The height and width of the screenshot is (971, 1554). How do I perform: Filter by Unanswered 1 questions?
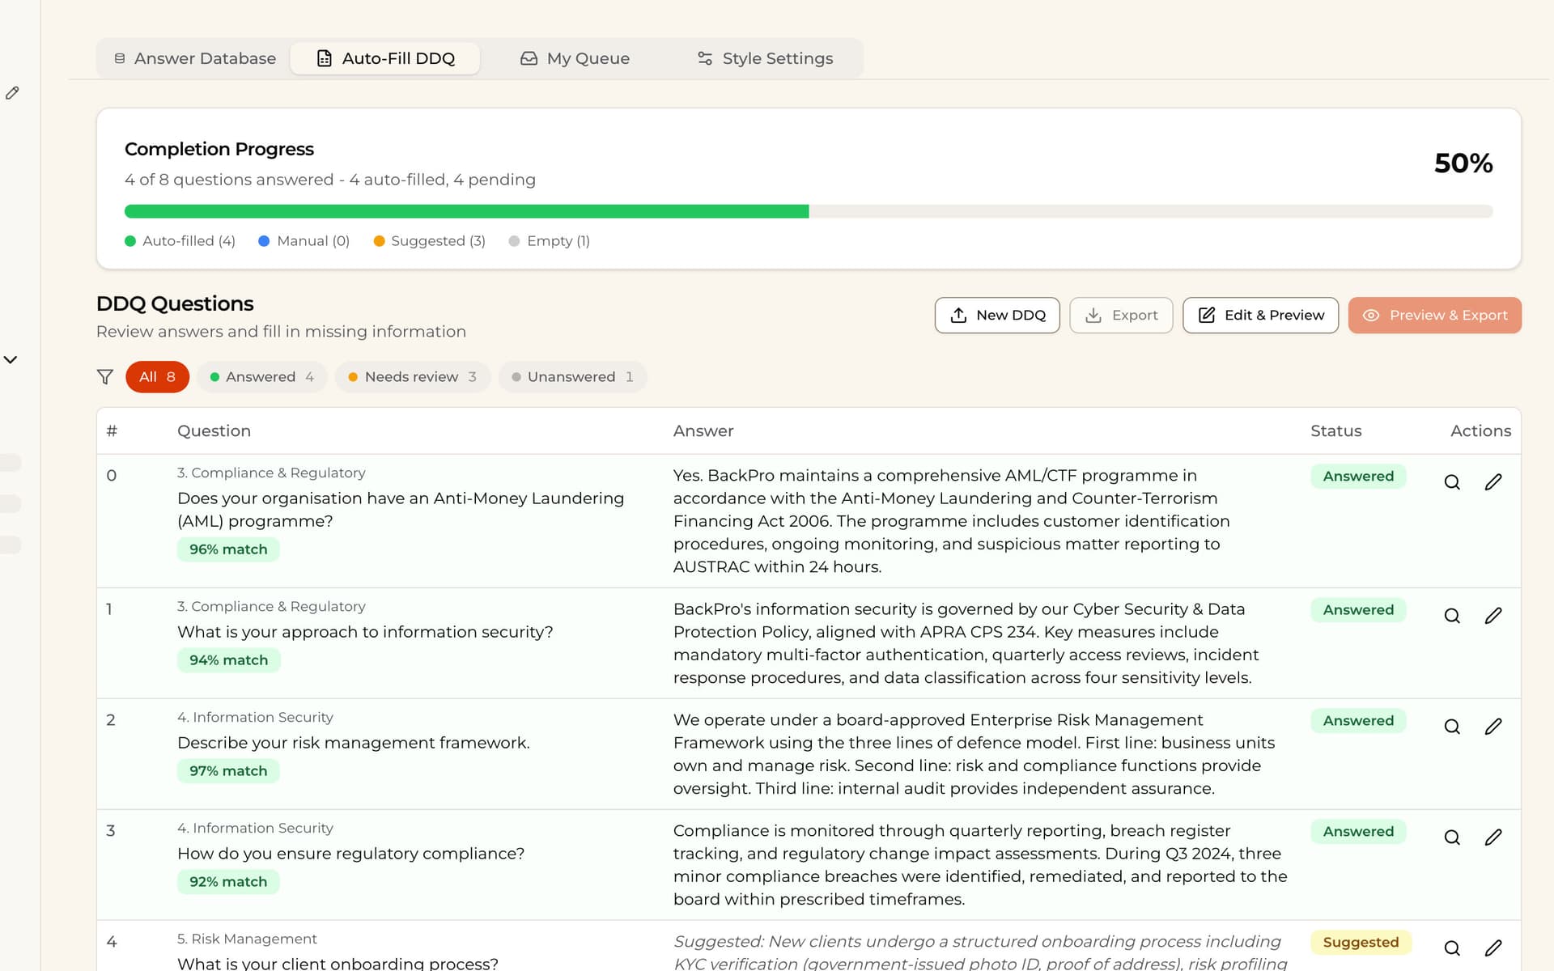coord(572,377)
